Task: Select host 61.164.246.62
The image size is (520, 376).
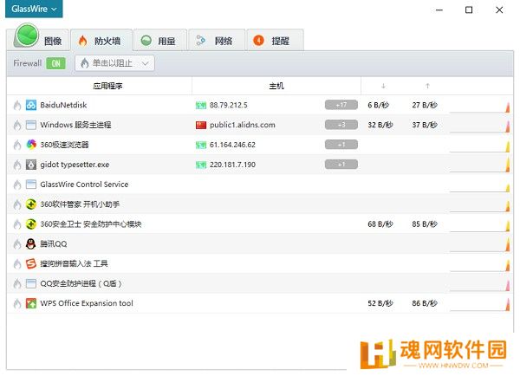Action: (x=232, y=145)
